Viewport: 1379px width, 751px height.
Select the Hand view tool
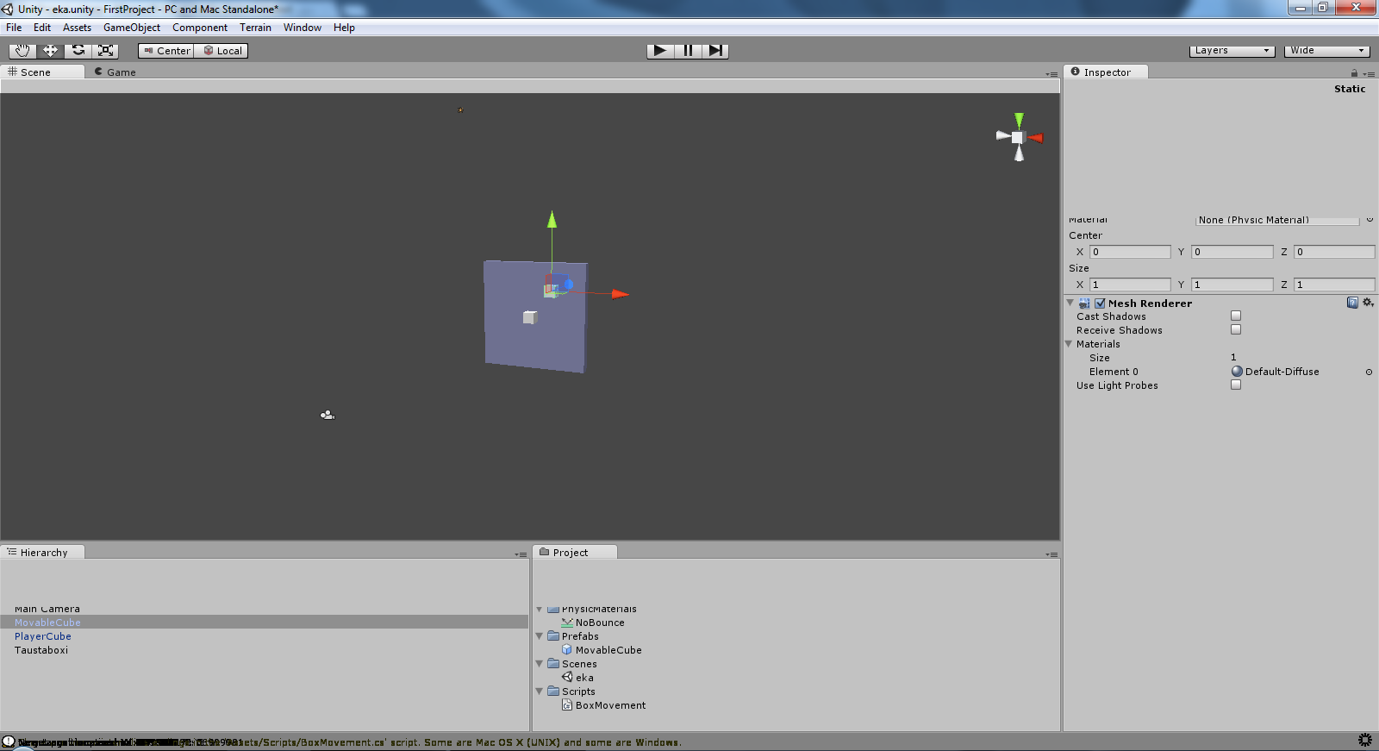point(22,51)
